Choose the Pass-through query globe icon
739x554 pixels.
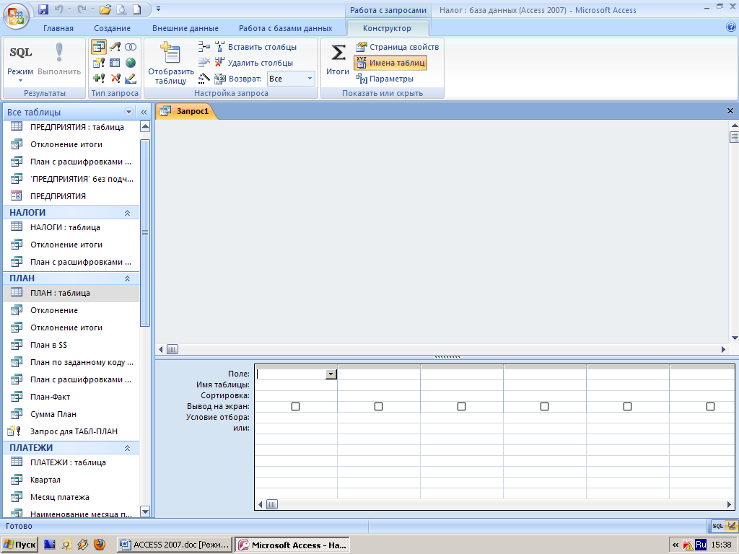tap(131, 63)
